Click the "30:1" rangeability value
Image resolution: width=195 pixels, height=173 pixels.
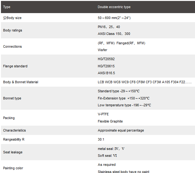coord(101,139)
